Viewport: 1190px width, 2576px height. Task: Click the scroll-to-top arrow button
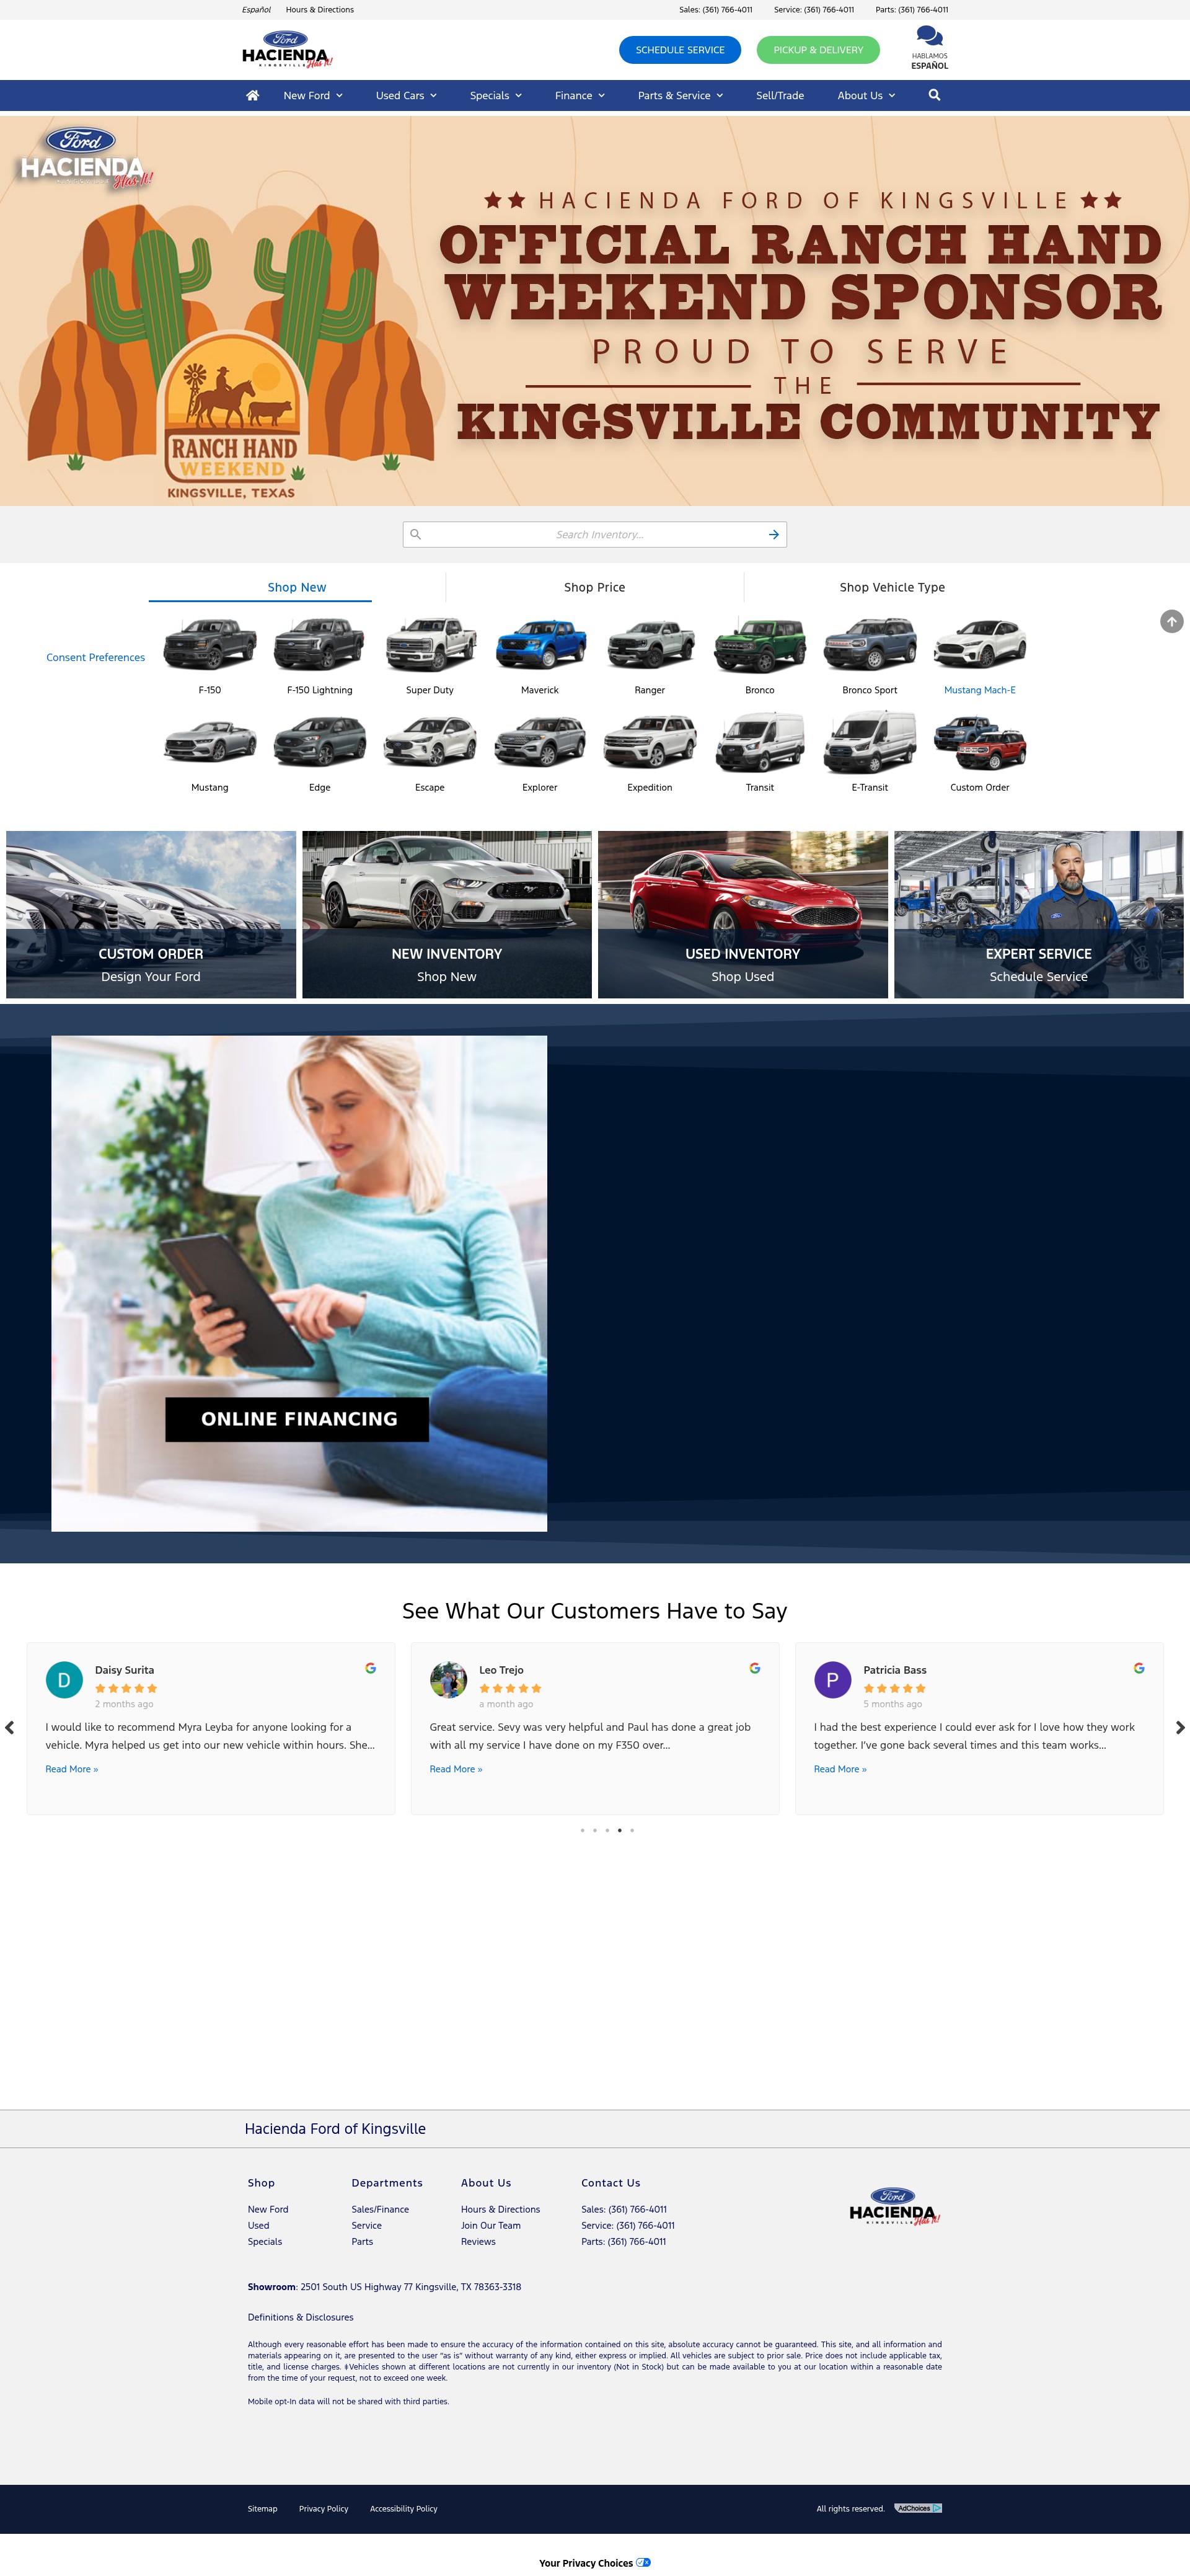pos(1171,621)
